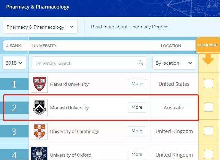This screenshot has height=160, width=220.
Task: Open the 2018 year dropdown
Action: [14, 63]
